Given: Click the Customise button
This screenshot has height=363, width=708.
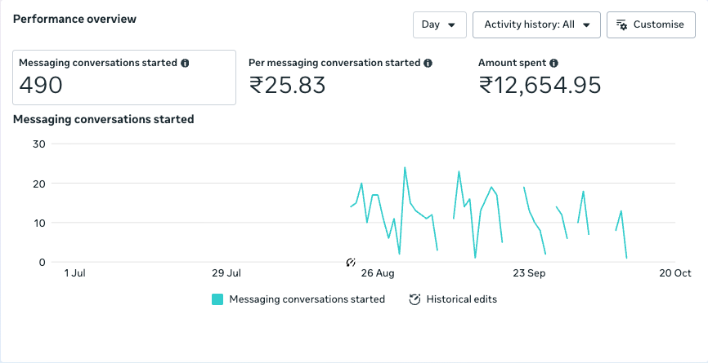Looking at the screenshot, I should [x=651, y=24].
